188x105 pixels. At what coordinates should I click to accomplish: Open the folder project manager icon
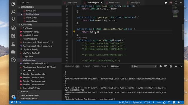tap(13, 52)
